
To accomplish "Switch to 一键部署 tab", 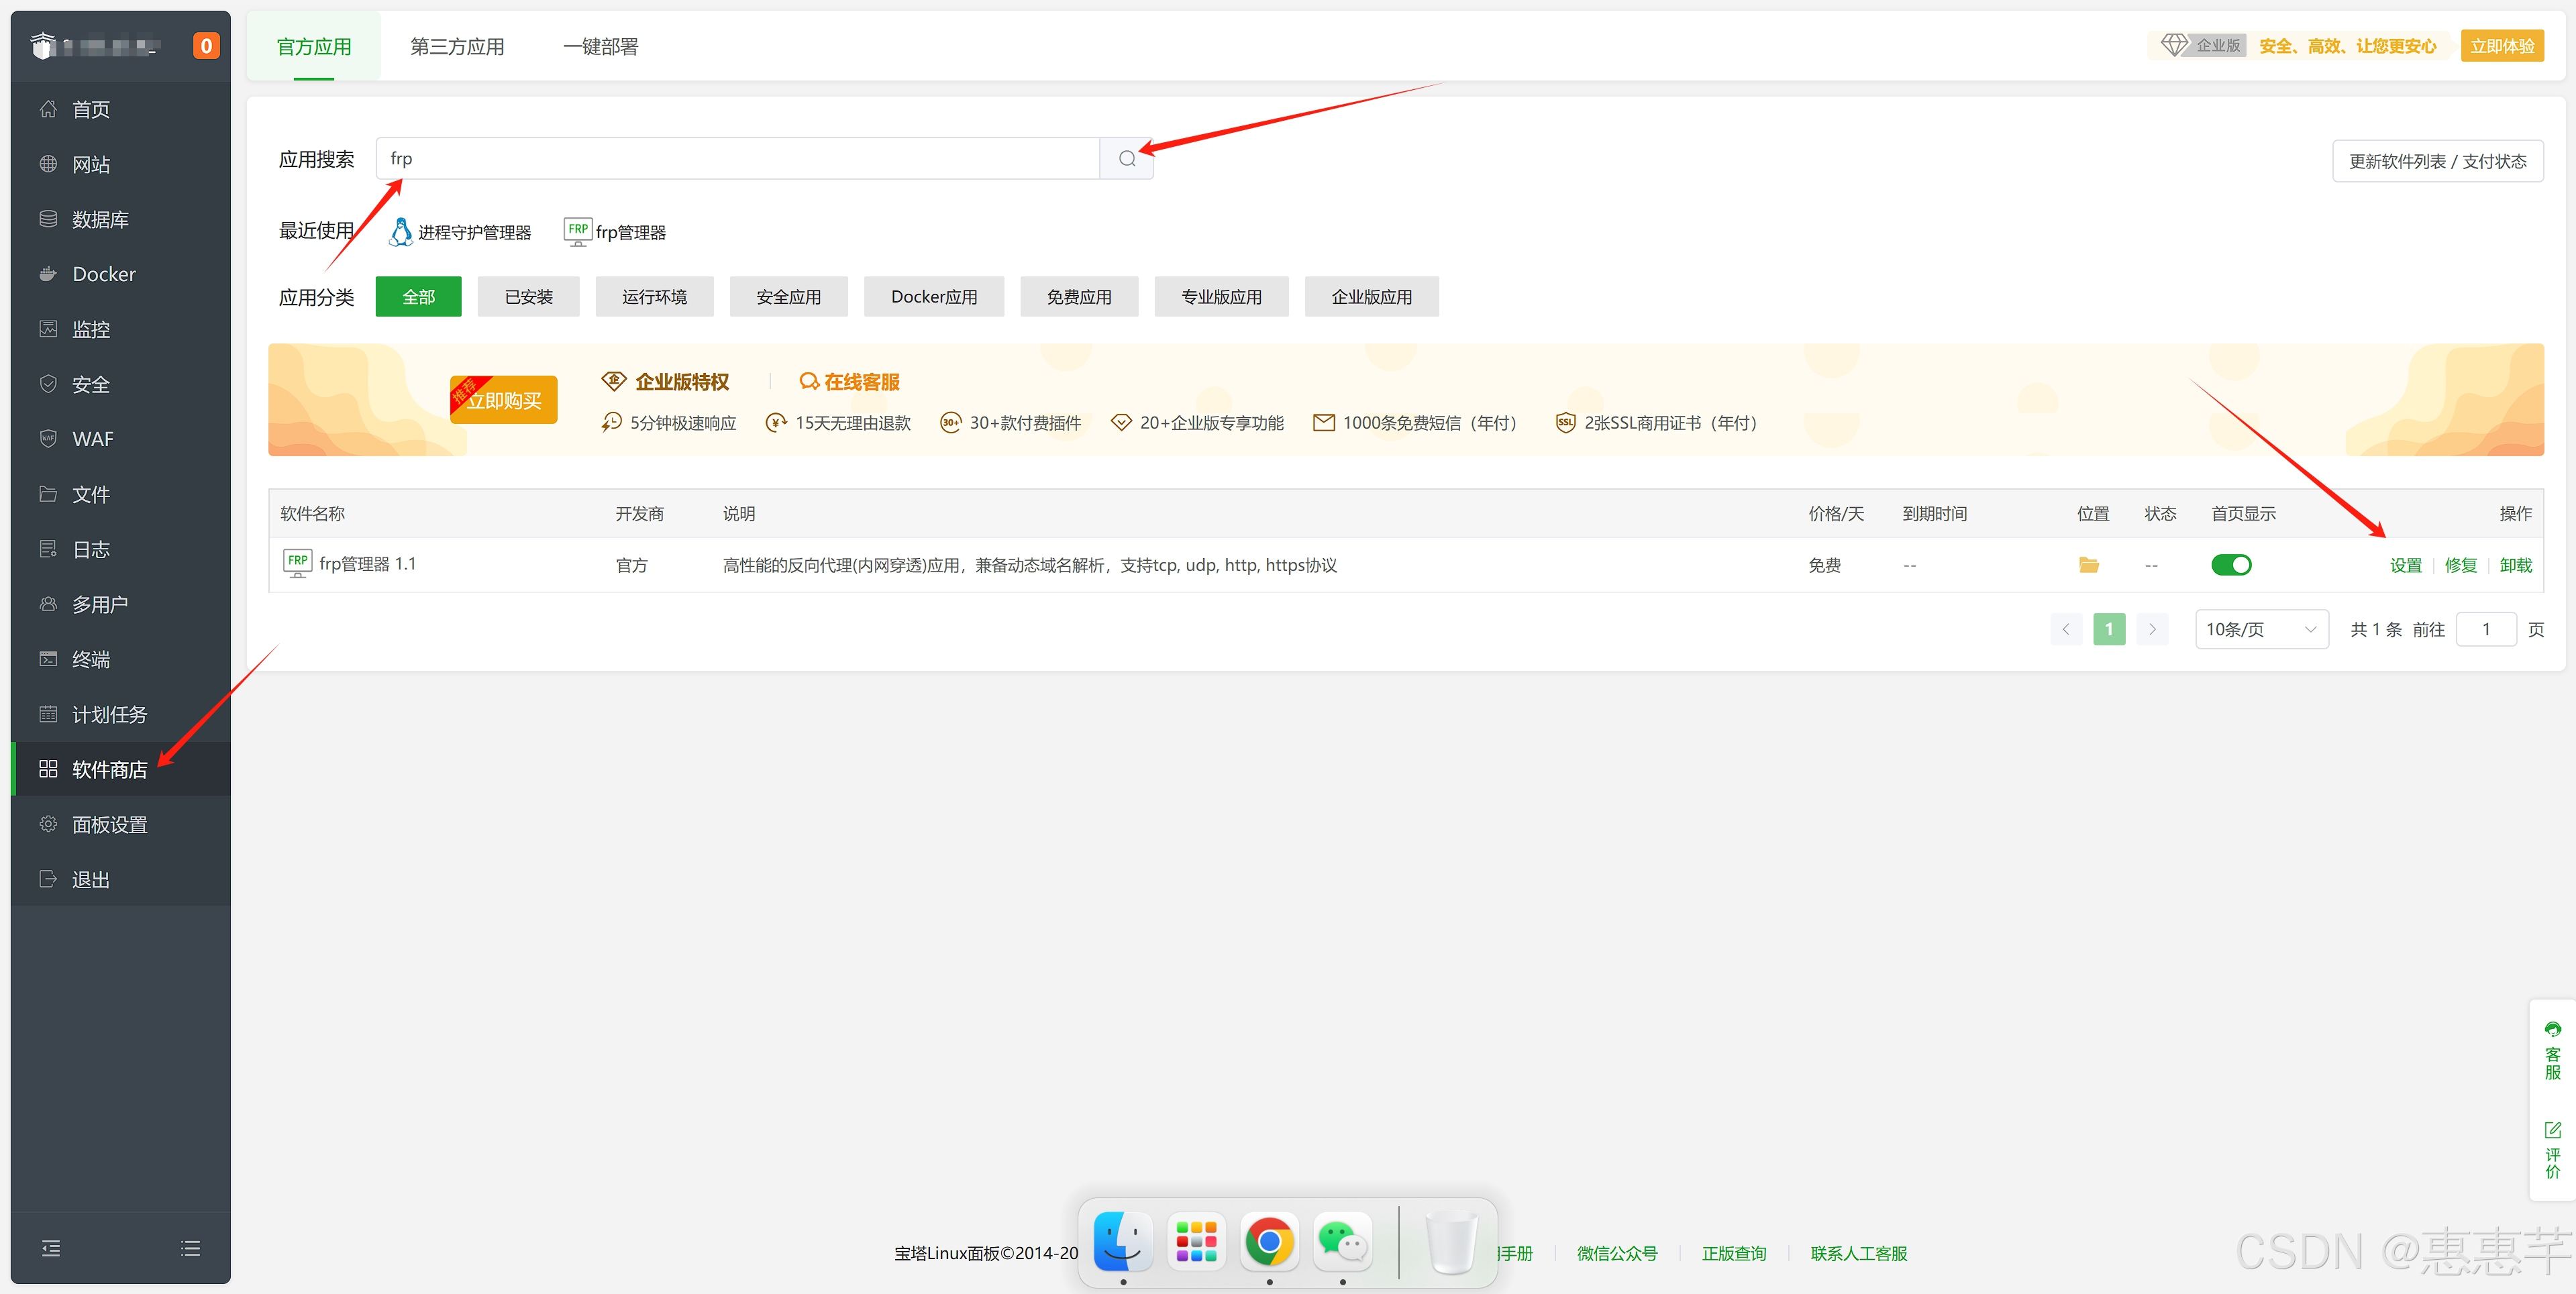I will point(600,47).
